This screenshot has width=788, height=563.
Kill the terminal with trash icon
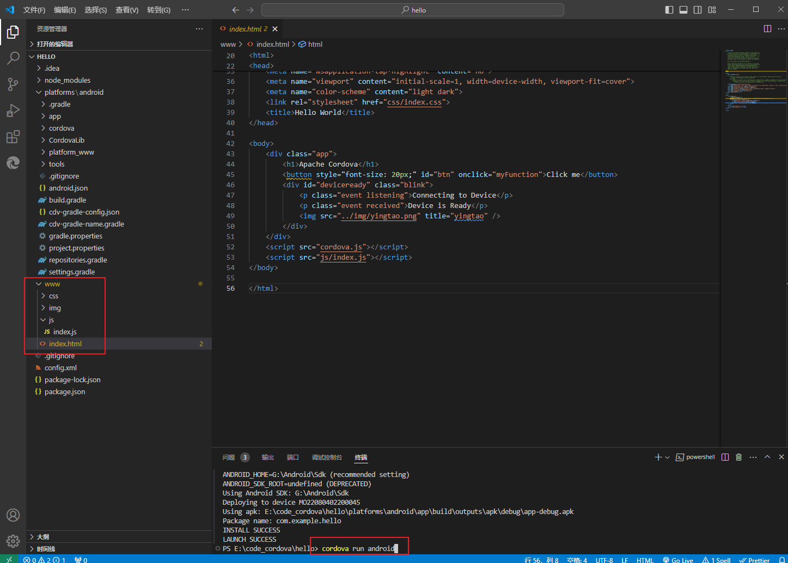click(738, 457)
